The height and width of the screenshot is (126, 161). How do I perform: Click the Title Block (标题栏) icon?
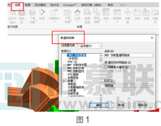click(155, 12)
